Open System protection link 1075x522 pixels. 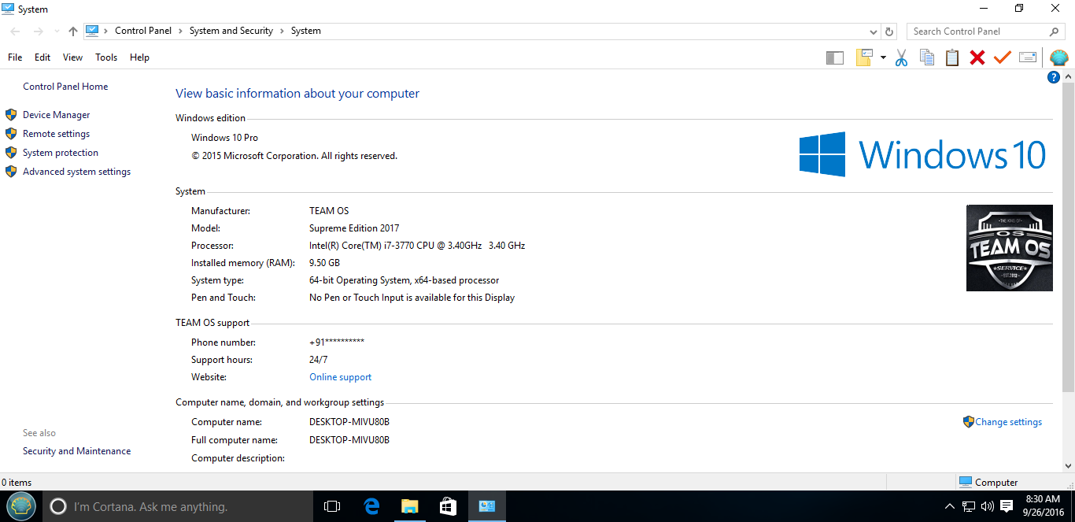[x=61, y=153]
